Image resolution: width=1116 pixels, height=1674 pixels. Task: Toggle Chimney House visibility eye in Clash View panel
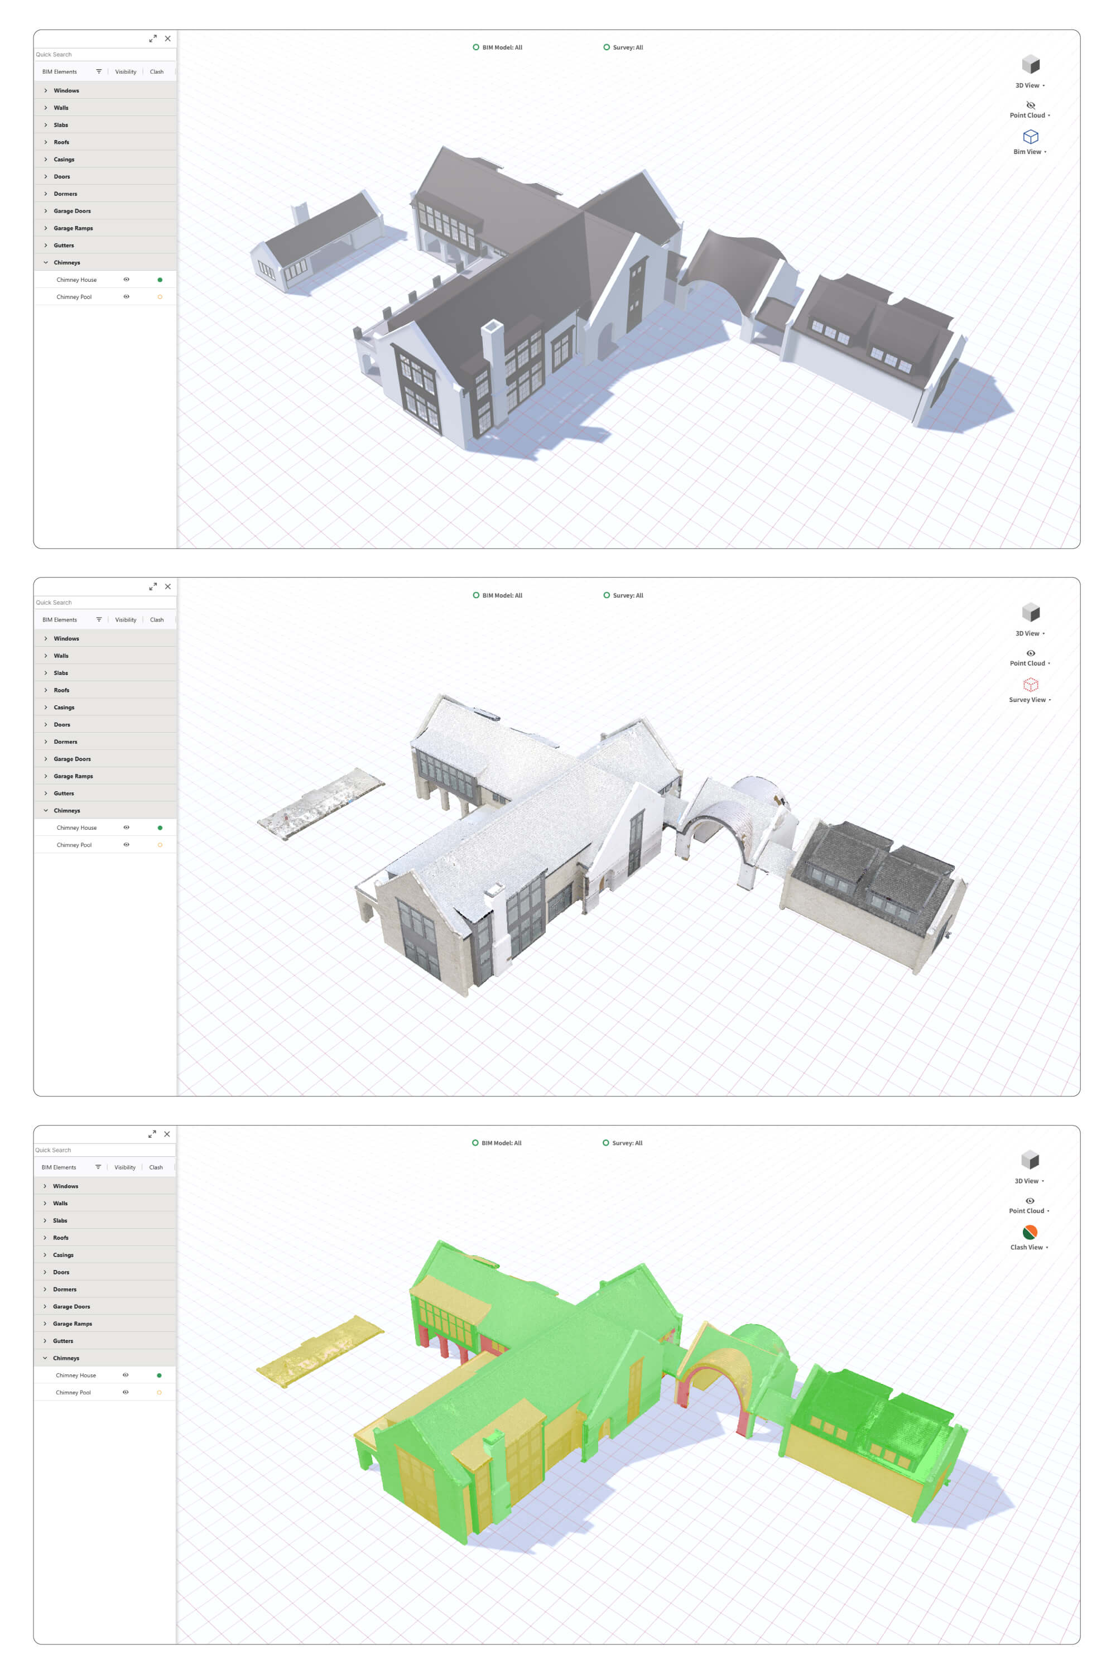coord(125,1375)
